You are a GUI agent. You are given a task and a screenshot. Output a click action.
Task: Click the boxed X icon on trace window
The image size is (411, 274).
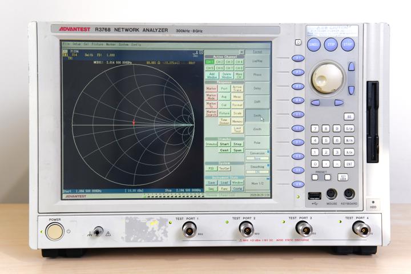(x=201, y=53)
